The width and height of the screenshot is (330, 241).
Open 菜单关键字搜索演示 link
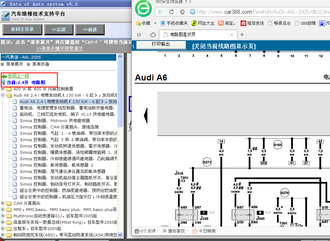(x=59, y=49)
